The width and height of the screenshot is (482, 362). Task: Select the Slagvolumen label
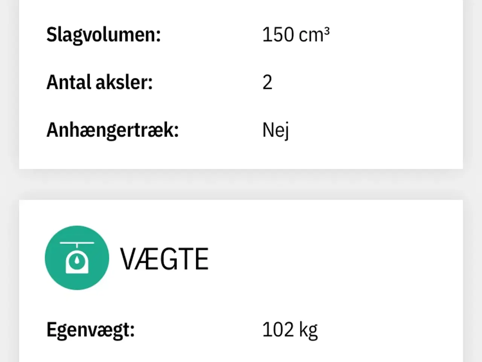tap(104, 35)
